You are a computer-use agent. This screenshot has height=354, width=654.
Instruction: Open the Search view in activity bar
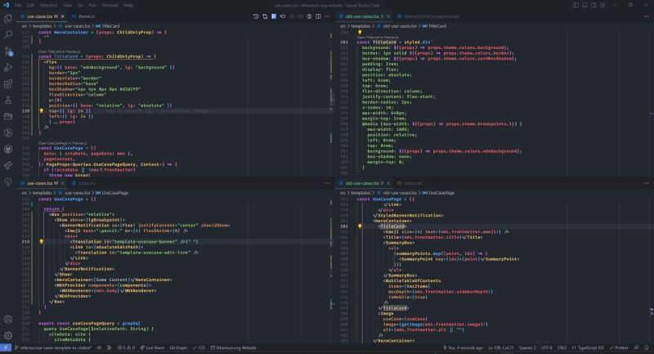pyautogui.click(x=9, y=35)
